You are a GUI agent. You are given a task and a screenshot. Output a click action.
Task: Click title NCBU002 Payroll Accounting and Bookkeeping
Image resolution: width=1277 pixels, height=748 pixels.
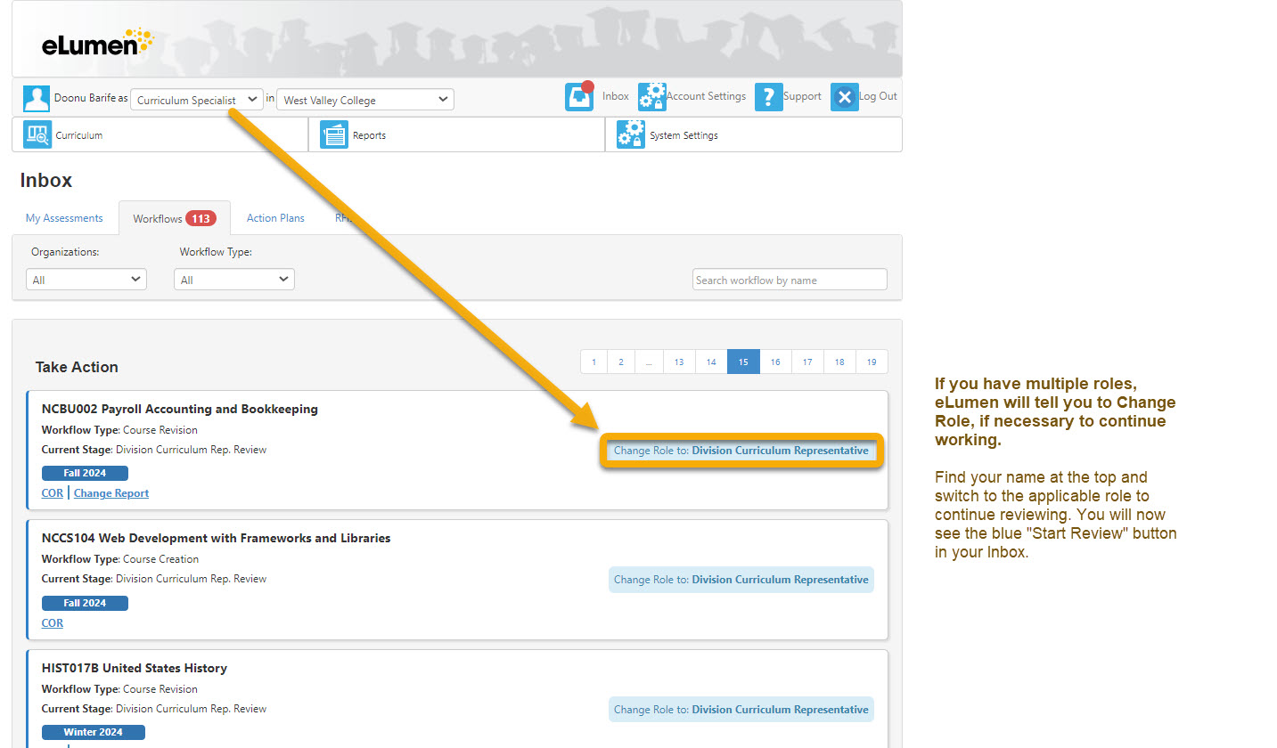click(180, 410)
